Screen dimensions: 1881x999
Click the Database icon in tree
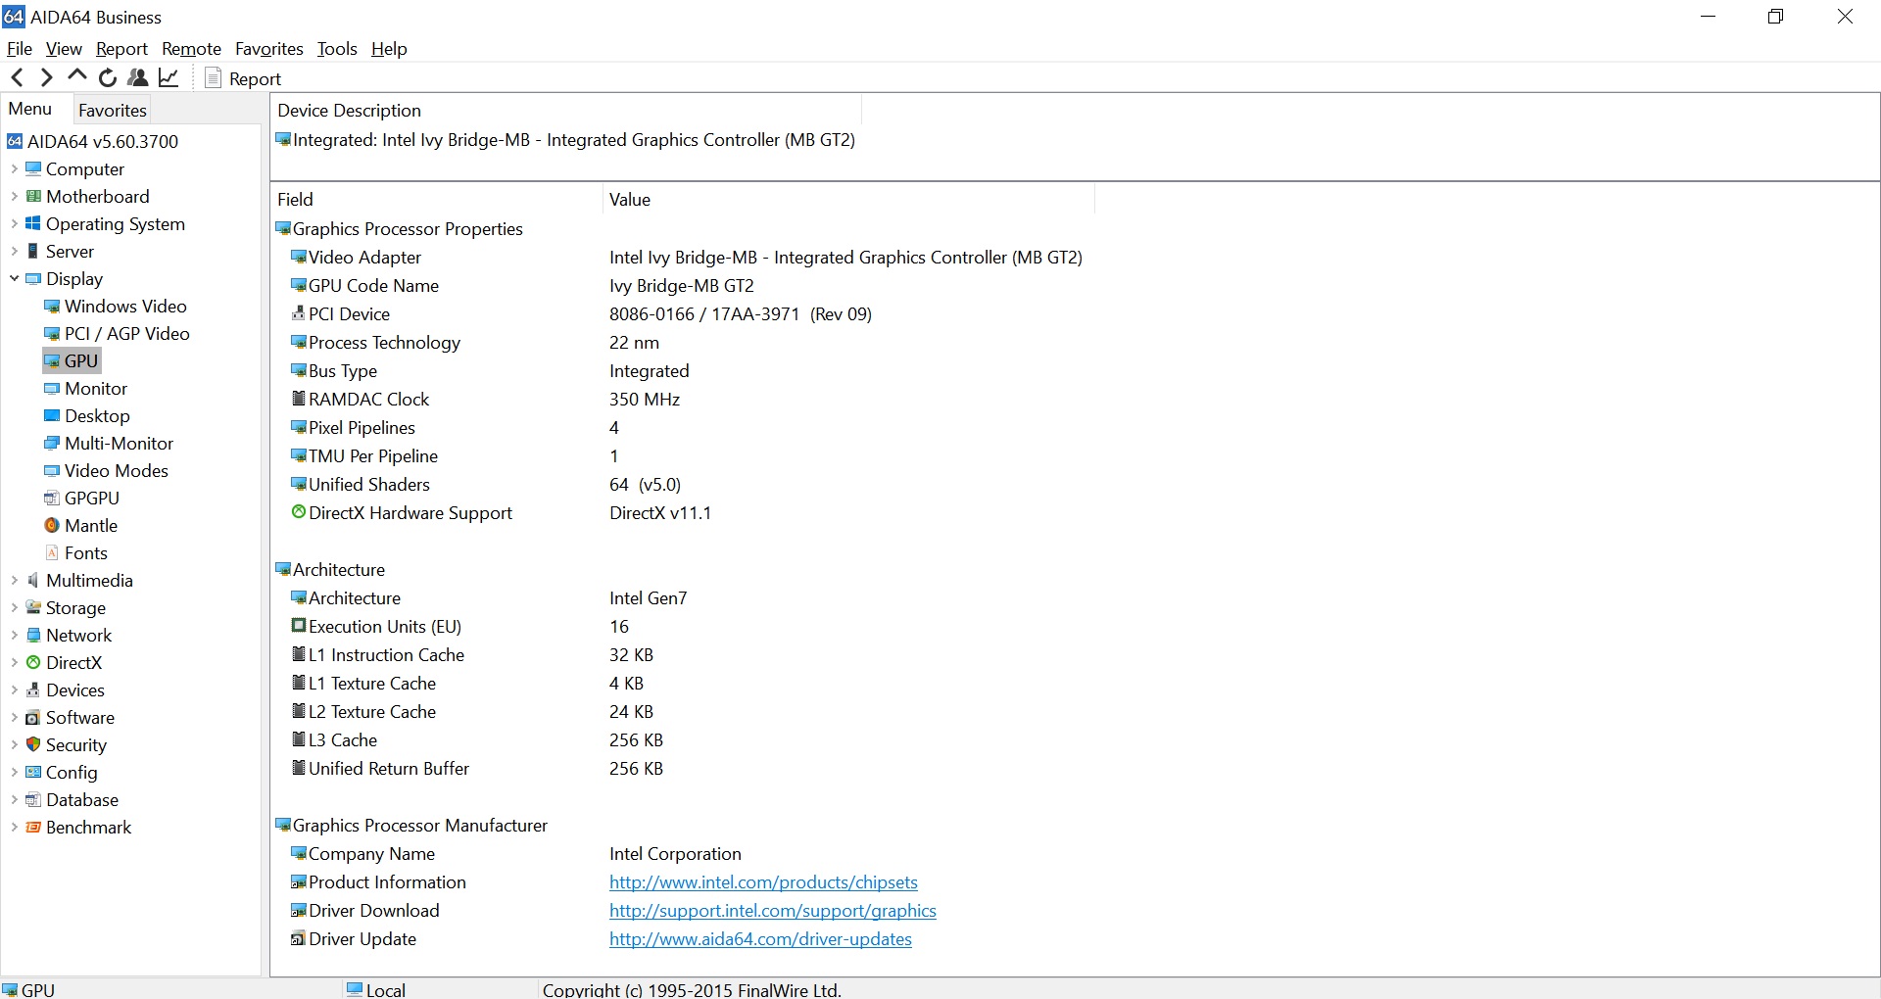(33, 799)
